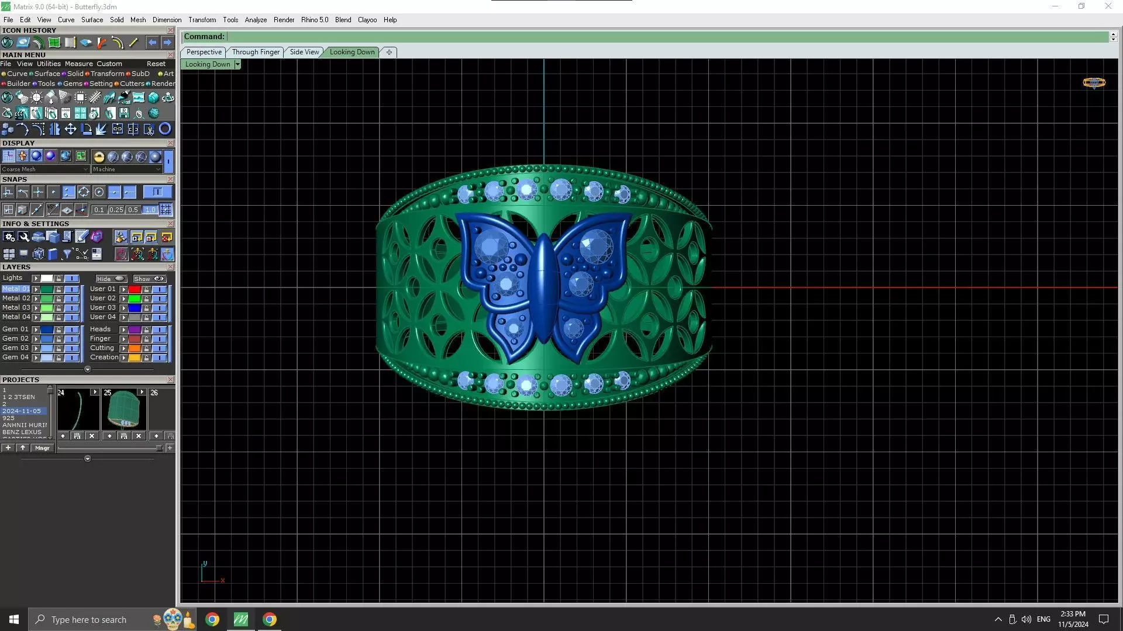Click the back arrow in Icon History
Image resolution: width=1123 pixels, height=631 pixels.
[x=152, y=43]
